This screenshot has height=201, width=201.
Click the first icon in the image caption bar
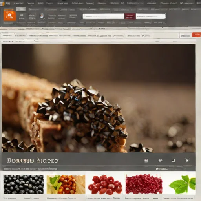click(146, 160)
